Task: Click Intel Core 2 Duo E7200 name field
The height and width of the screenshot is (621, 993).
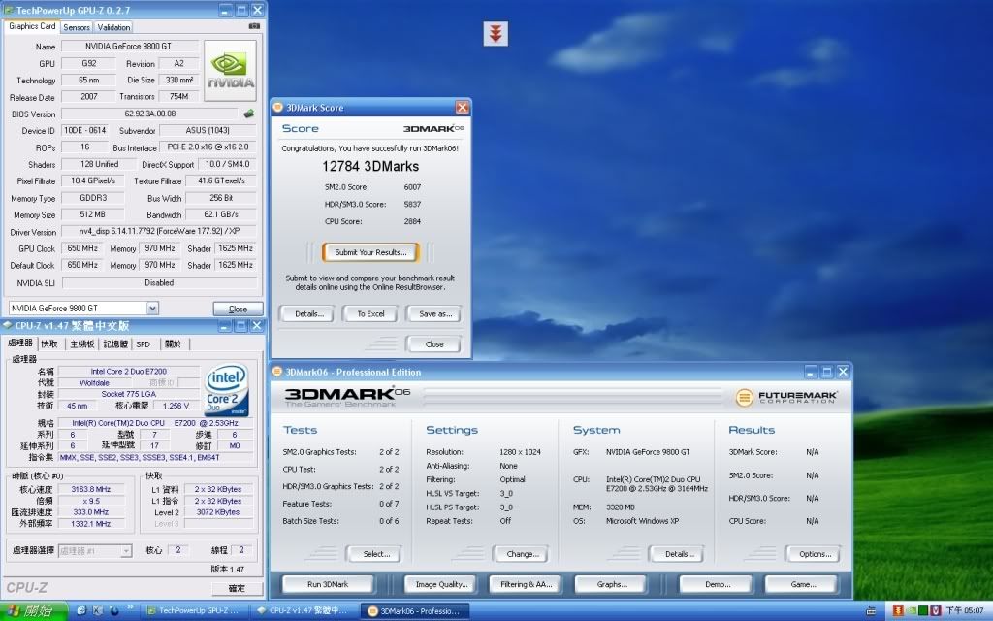Action: pos(129,372)
